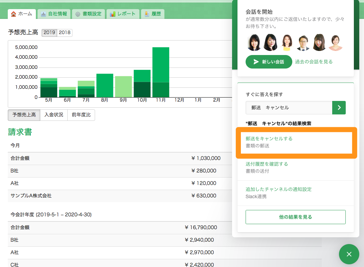Open 送付履歴を確認する article
Viewport: 364px width, 267px height.
click(267, 164)
